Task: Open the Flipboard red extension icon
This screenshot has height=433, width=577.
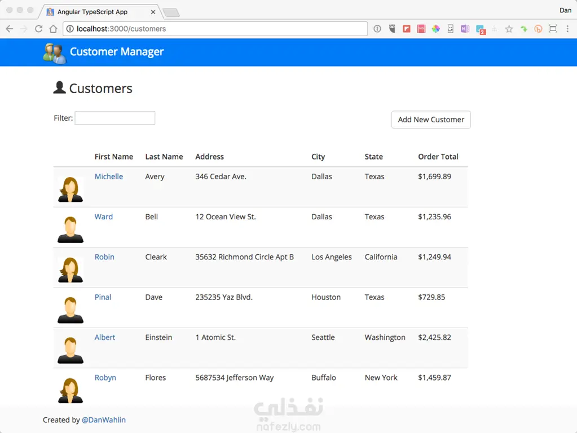Action: click(x=407, y=29)
